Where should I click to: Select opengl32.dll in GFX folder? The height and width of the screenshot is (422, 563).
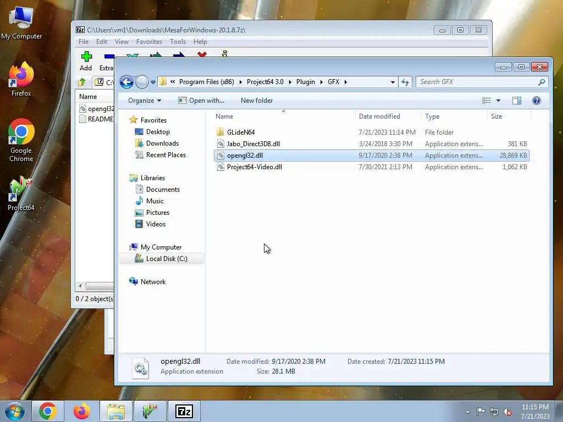[371, 156]
